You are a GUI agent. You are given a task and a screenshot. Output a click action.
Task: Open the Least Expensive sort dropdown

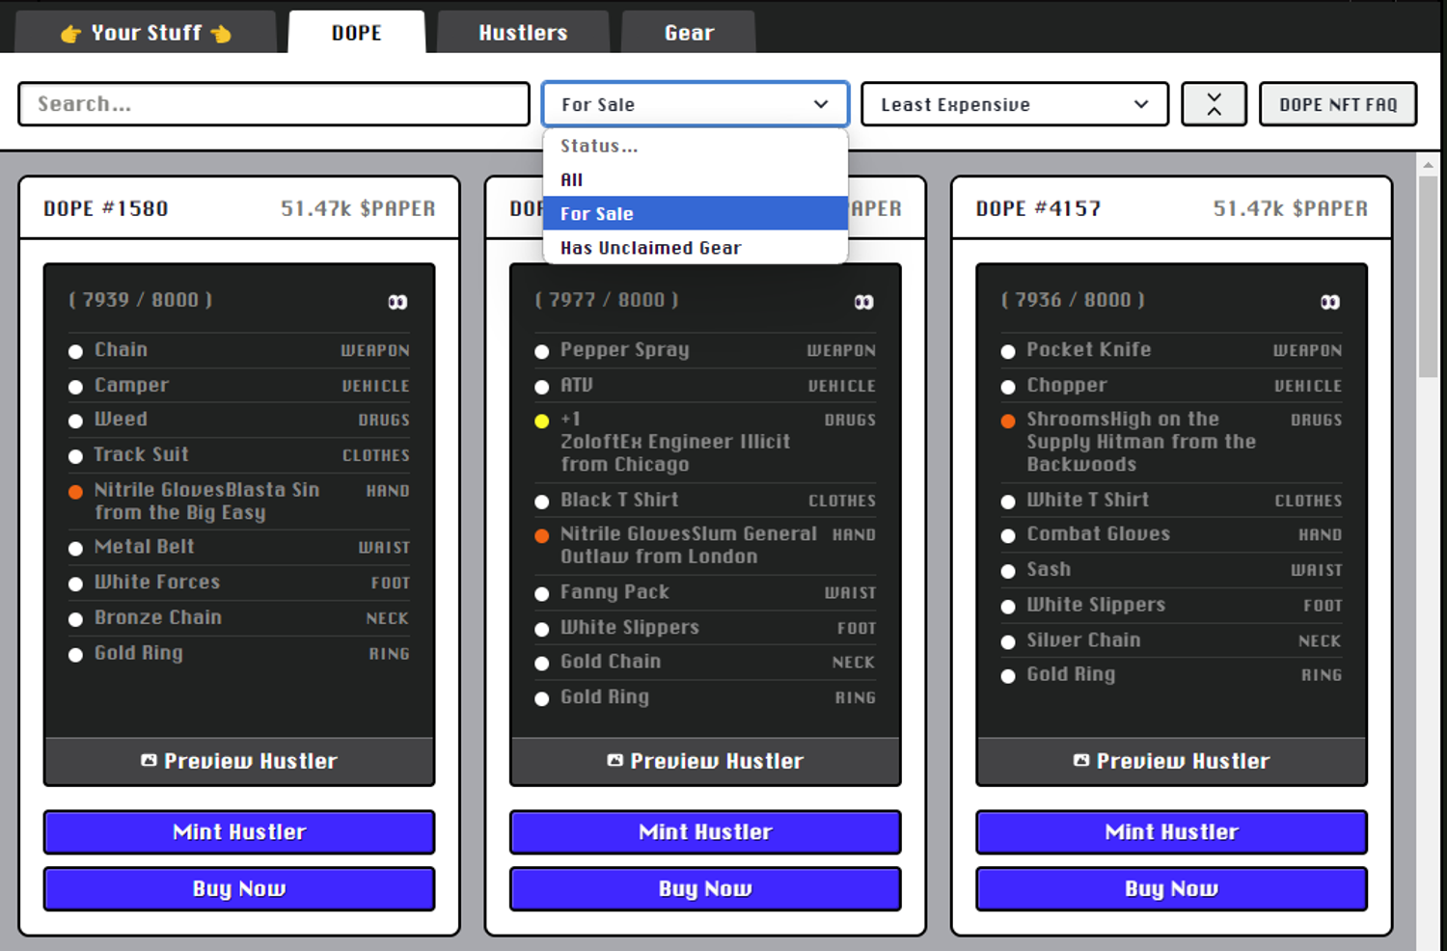click(1014, 104)
